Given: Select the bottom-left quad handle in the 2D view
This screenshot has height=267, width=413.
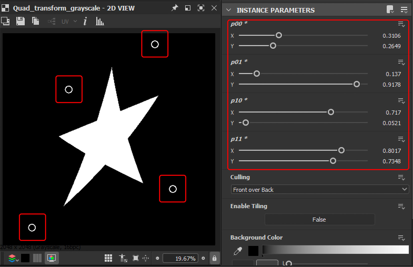Looking at the screenshot, I should pyautogui.click(x=32, y=227).
